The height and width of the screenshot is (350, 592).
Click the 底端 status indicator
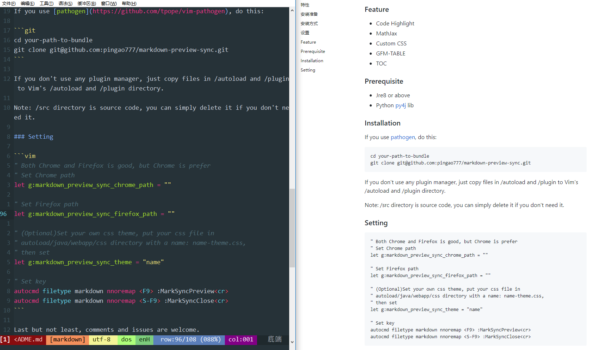click(275, 339)
